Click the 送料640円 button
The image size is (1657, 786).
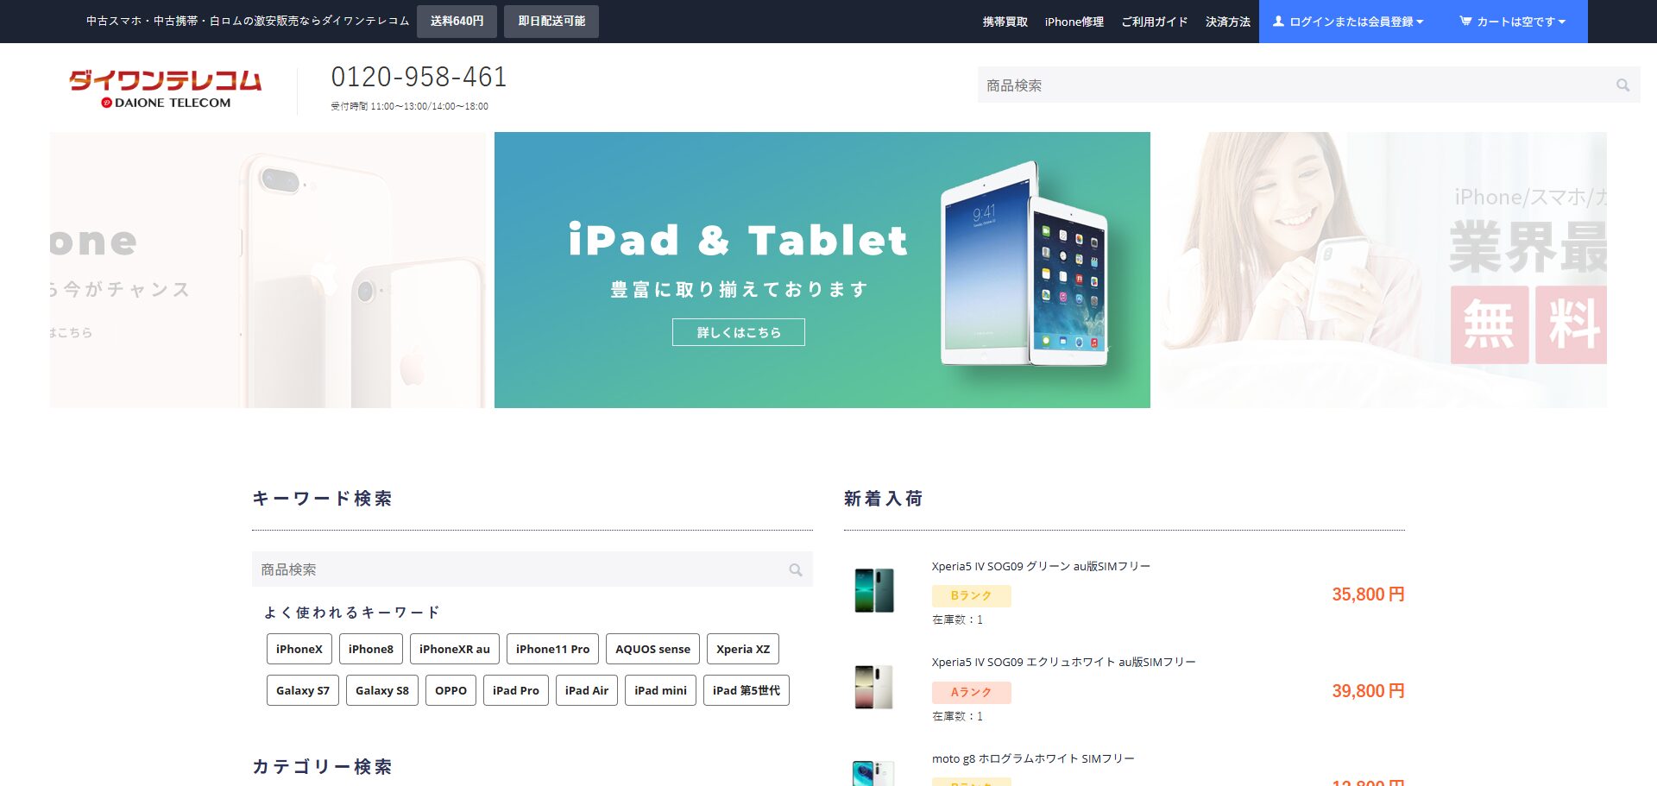click(x=457, y=22)
